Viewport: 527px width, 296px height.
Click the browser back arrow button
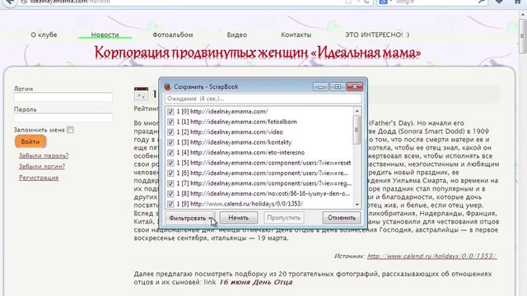(x=10, y=2)
